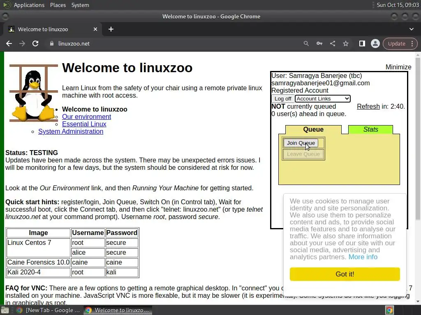Click the Linux Centos 7 table cell

[38, 247]
